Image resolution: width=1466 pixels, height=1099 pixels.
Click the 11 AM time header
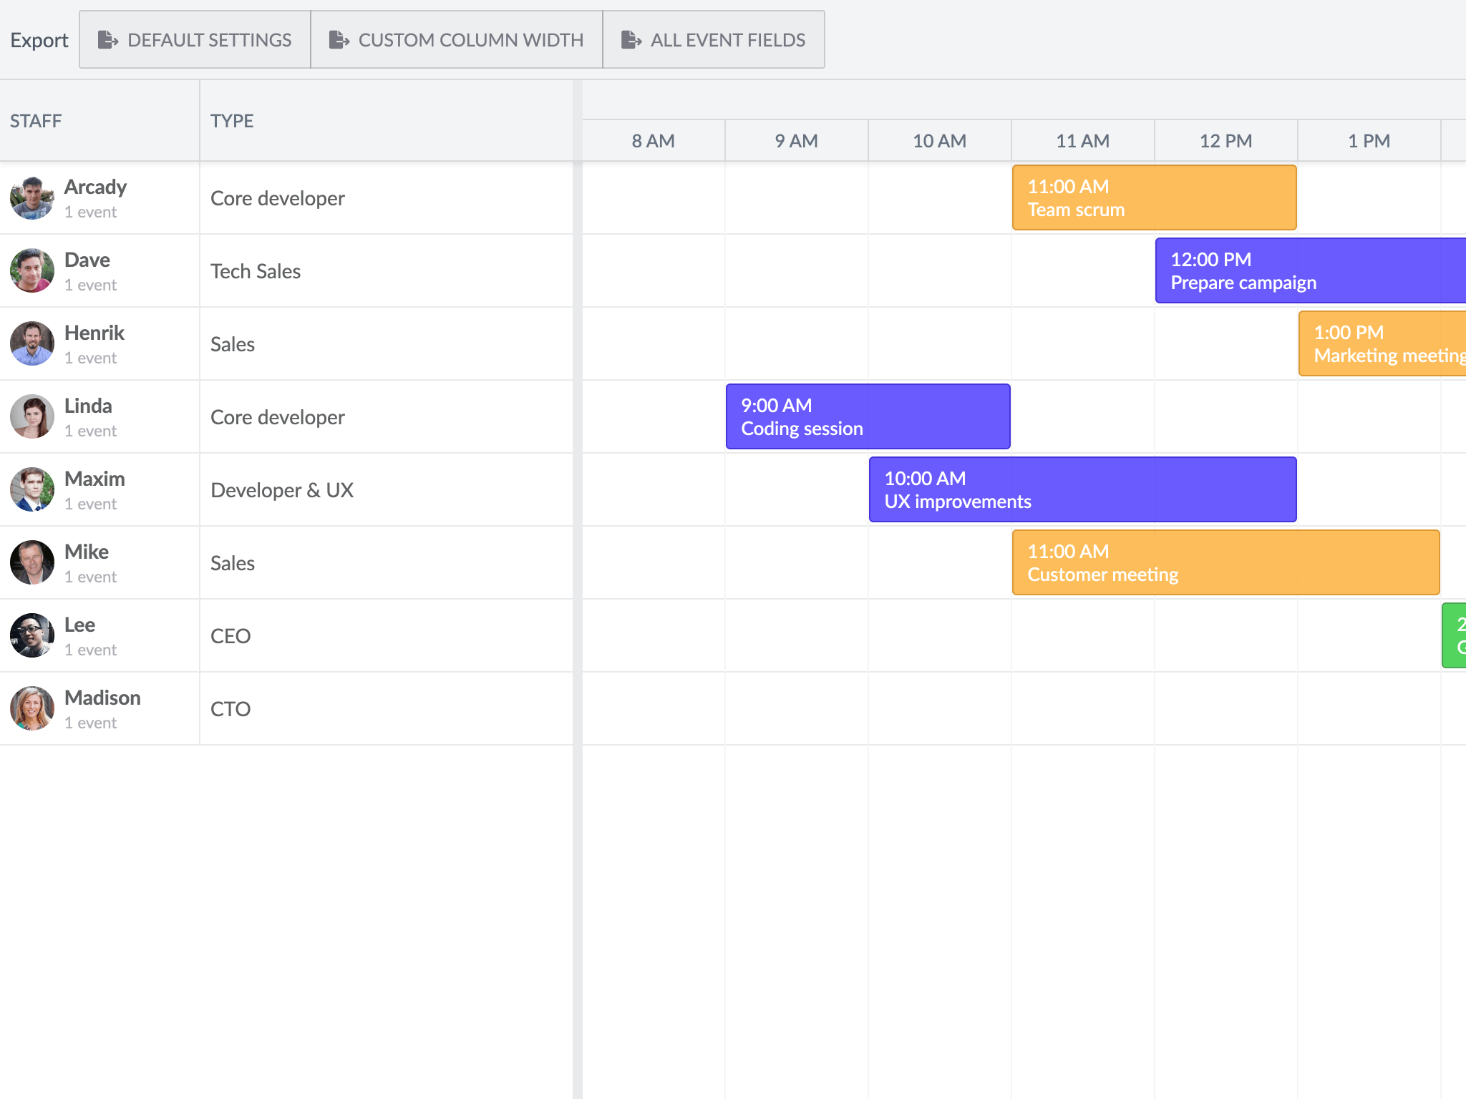coord(1082,140)
